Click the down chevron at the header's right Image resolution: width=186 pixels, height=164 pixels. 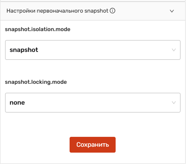(172, 11)
